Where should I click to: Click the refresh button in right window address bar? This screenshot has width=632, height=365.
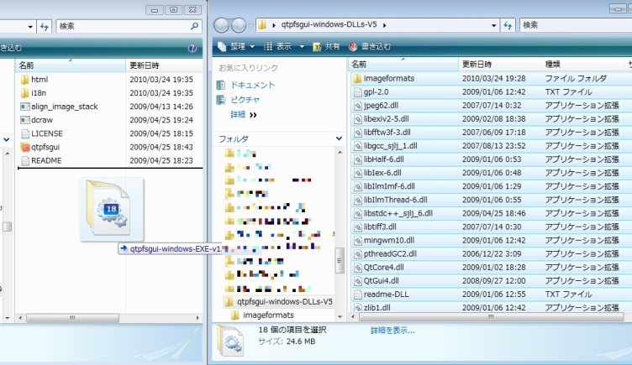[508, 25]
